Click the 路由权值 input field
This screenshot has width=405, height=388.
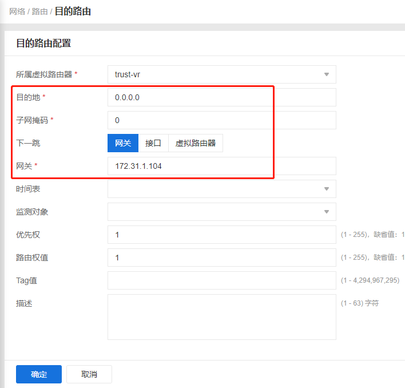click(x=221, y=258)
